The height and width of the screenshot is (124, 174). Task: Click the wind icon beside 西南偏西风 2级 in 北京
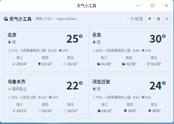coord(21,51)
